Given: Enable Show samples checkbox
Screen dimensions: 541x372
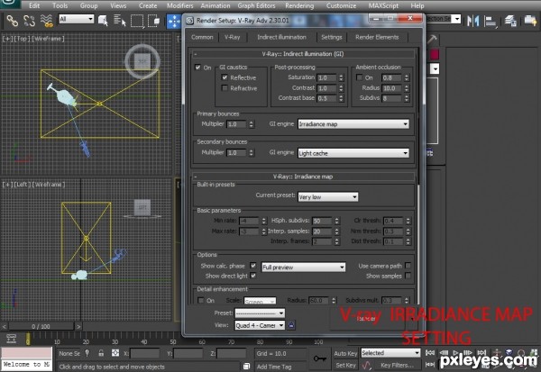Looking at the screenshot, I should click(408, 276).
